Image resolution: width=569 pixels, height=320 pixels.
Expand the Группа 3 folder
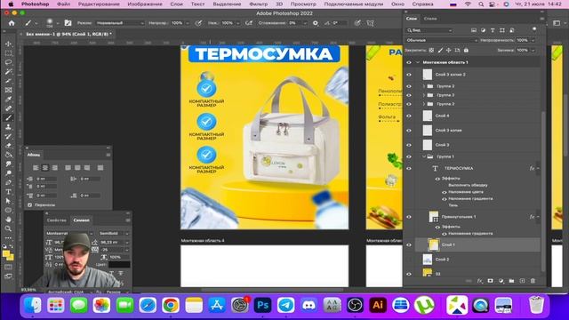pyautogui.click(x=424, y=95)
